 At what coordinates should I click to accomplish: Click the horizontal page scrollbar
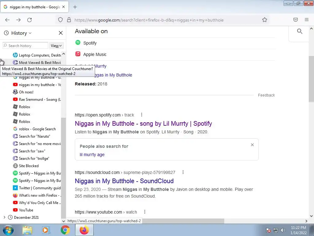(x=183, y=221)
